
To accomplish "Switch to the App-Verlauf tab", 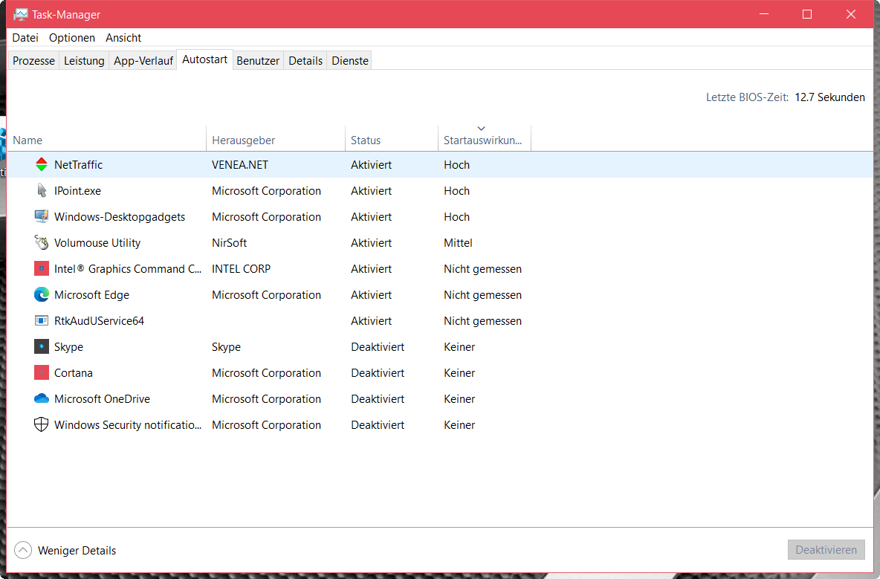I will point(143,61).
